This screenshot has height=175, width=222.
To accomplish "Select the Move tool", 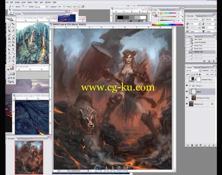I will [x=13, y=24].
